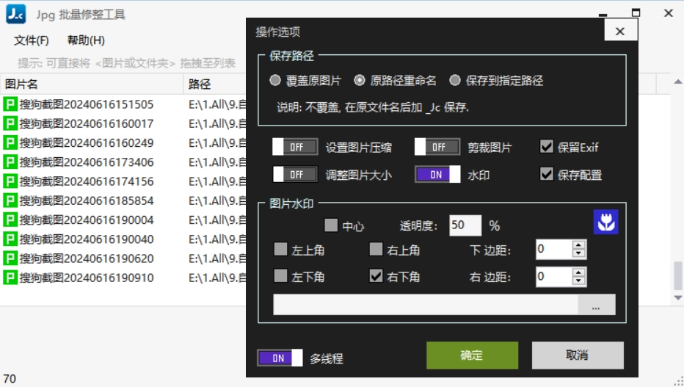
Task: Increase the 下 边距 value
Action: tap(578, 245)
